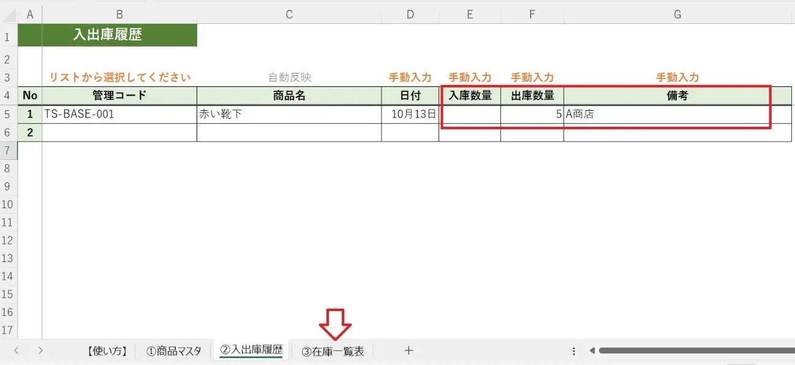Select the ②入出庫履歴 sheet tab

click(x=251, y=350)
